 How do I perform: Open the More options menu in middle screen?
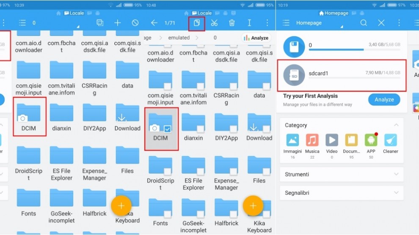tap(267, 23)
